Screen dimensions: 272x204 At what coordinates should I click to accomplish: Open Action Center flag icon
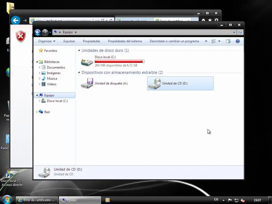pos(230,200)
